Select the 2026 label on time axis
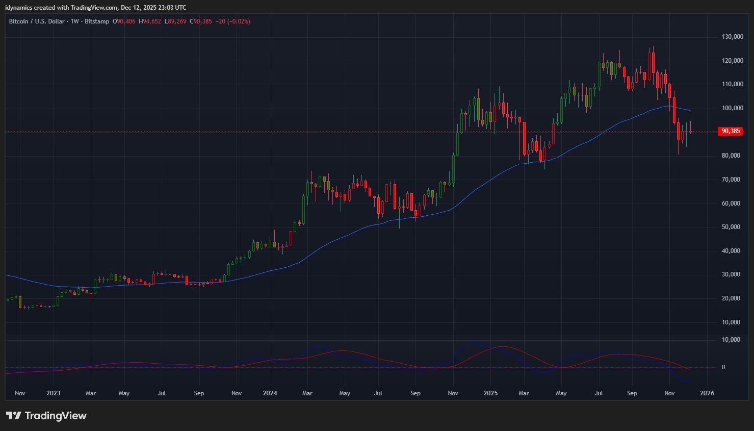Screen dimensions: 754x431 point(707,393)
